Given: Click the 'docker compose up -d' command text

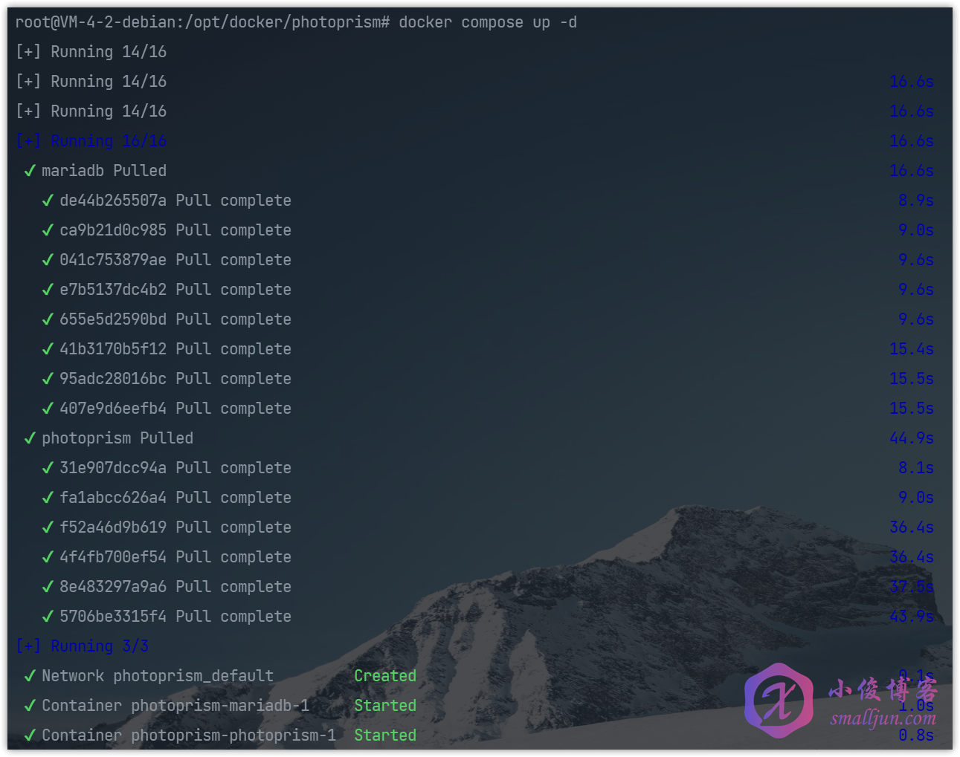Looking at the screenshot, I should pos(488,22).
